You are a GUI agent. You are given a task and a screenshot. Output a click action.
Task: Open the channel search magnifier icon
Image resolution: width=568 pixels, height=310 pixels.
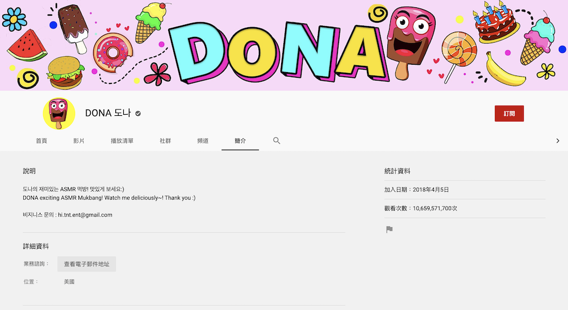(x=277, y=140)
